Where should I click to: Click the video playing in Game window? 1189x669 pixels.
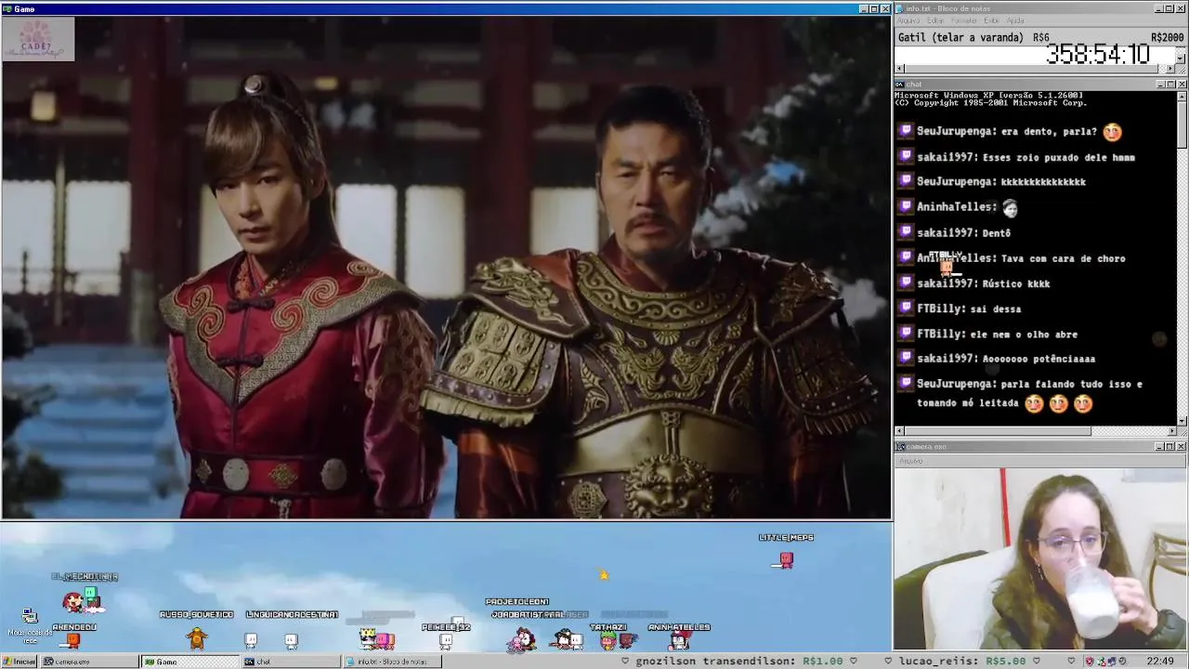446,268
